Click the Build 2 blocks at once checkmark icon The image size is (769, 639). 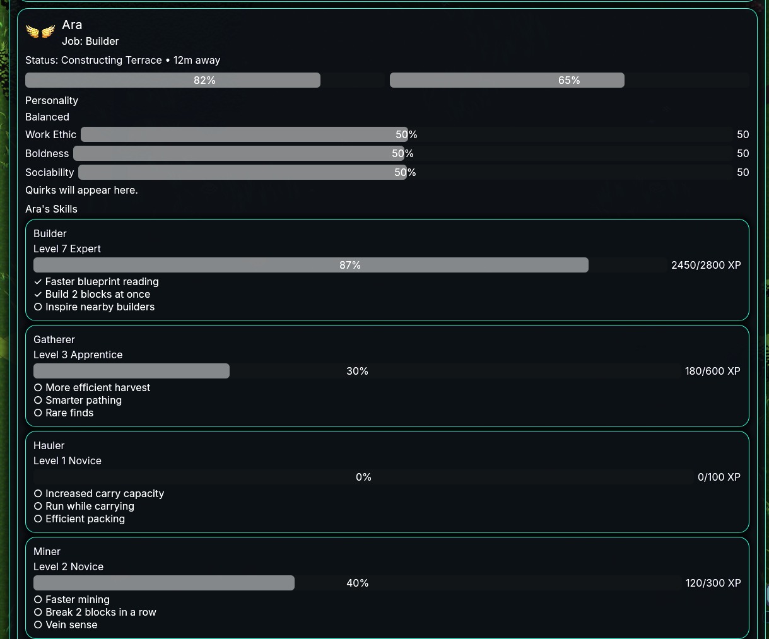point(38,295)
